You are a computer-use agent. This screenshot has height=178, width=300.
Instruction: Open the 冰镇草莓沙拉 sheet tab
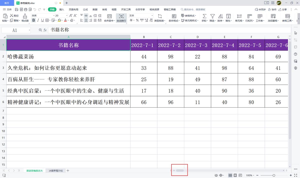55,171
